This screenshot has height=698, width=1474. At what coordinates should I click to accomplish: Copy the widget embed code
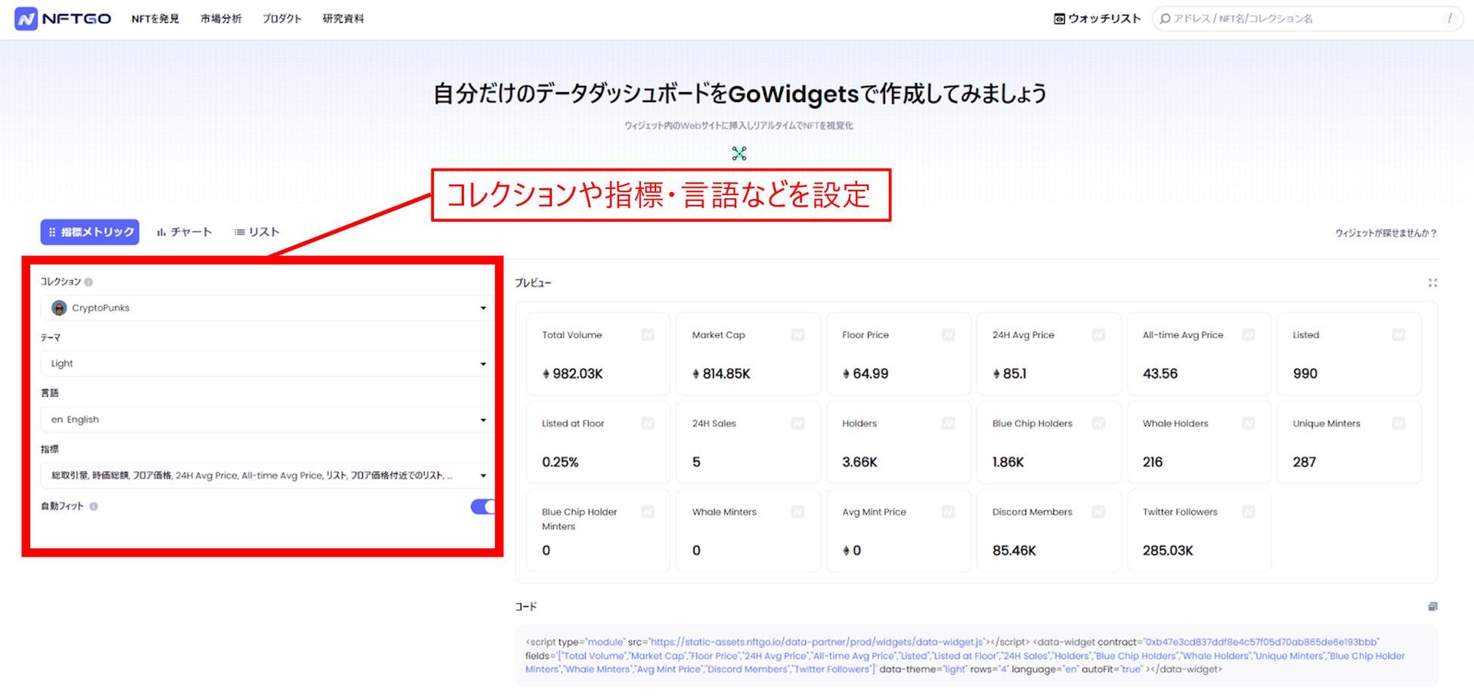[x=1432, y=606]
